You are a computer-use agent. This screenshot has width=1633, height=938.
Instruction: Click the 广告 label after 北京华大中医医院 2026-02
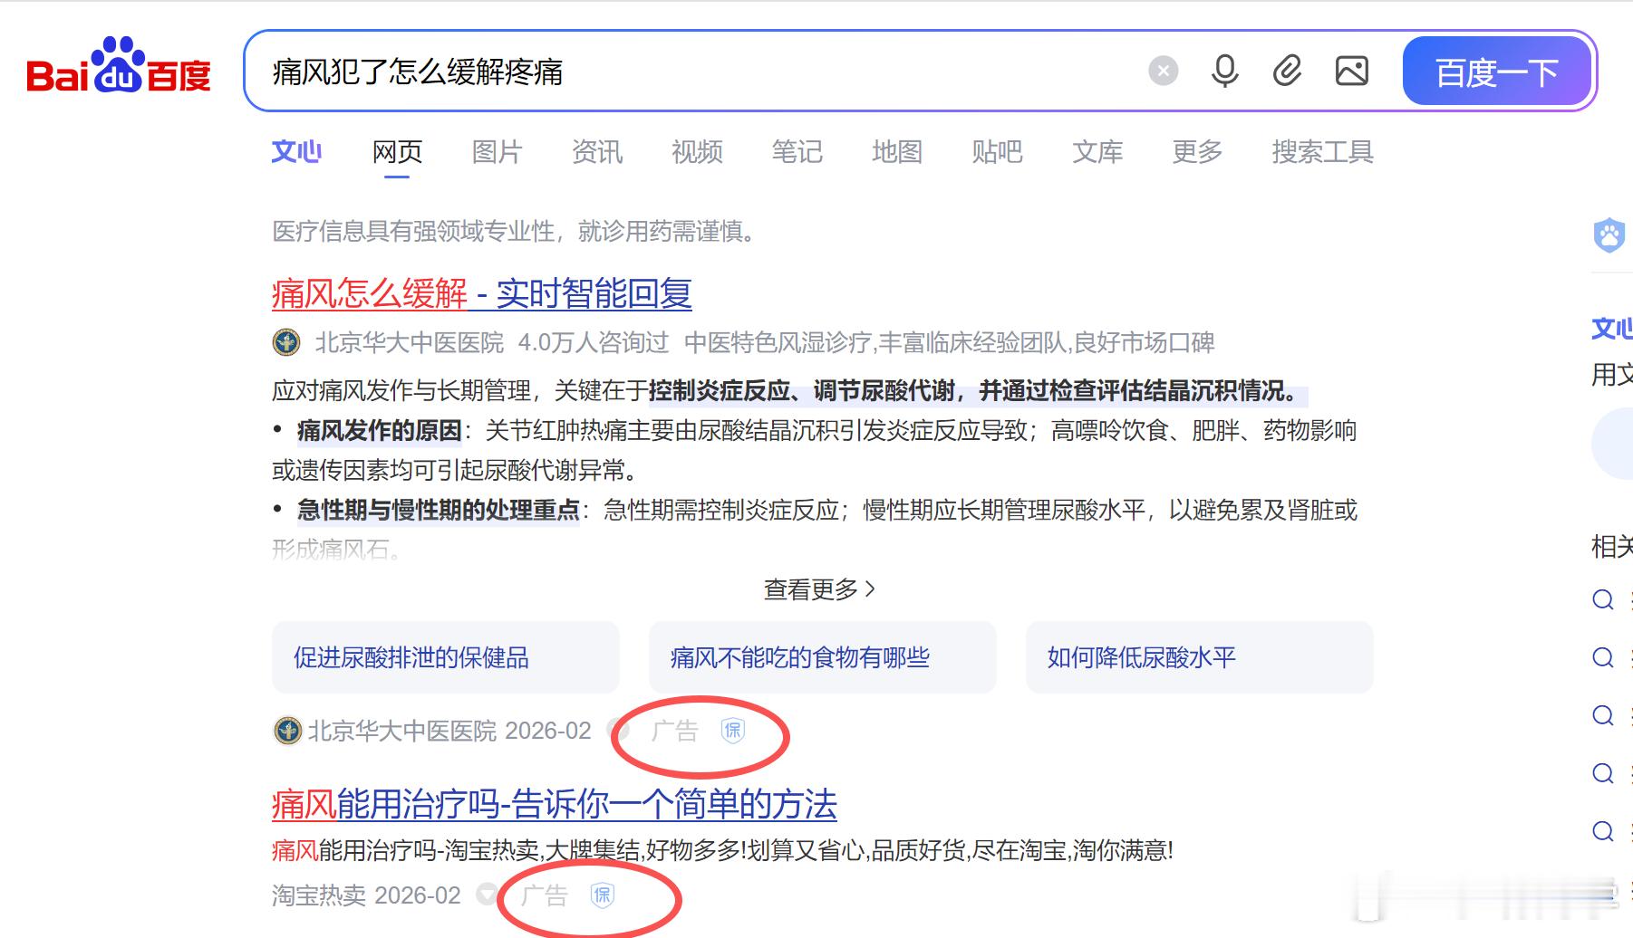tap(675, 731)
